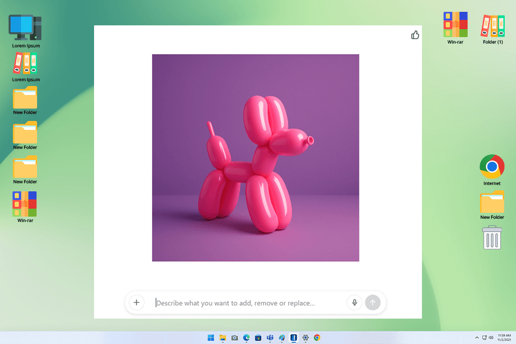Launch Chrome from the taskbar

tap(317, 338)
